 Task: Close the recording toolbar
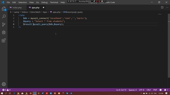pos(105,1)
